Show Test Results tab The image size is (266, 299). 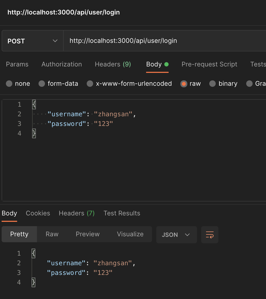pos(122,213)
